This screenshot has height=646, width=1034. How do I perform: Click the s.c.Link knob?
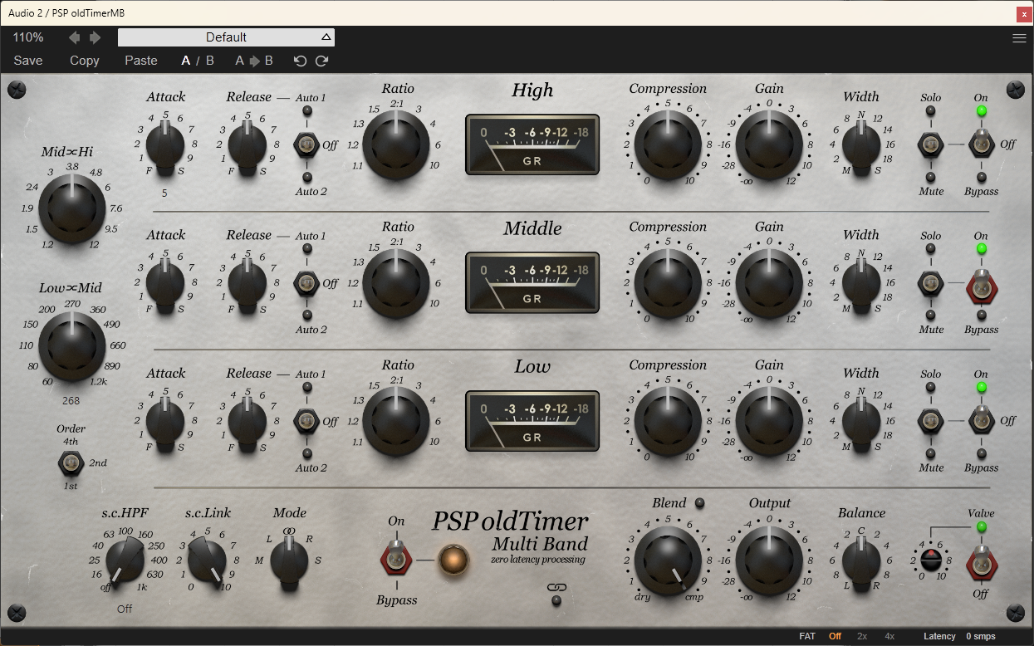click(x=208, y=560)
